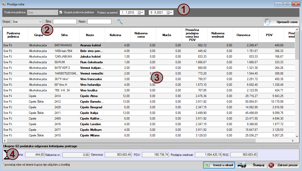
Task: Sort by Prosečna prodajna cena bez PDV header
Action: (194, 35)
